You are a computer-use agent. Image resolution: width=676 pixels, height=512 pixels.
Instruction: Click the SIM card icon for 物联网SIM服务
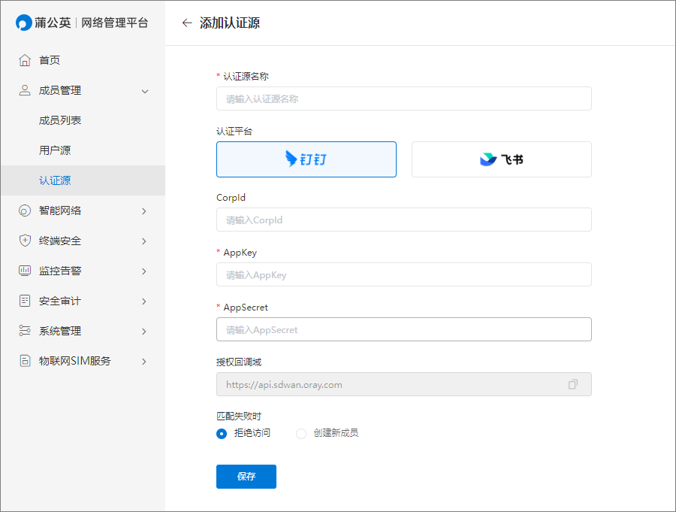(25, 361)
